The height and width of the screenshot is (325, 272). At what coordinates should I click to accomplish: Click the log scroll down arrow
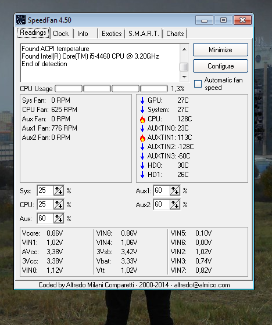[184, 77]
